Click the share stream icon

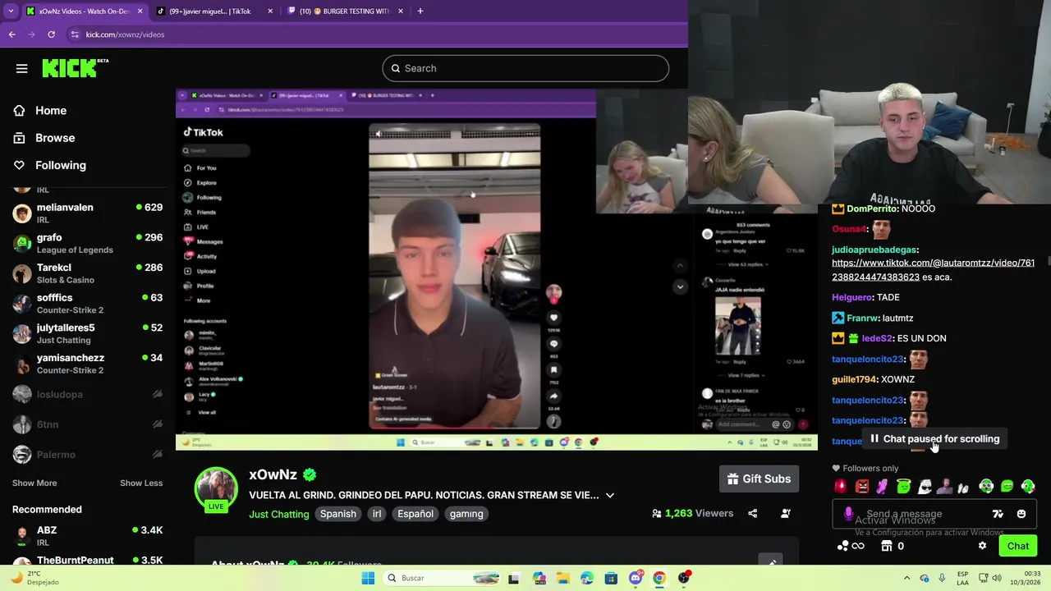(x=752, y=514)
